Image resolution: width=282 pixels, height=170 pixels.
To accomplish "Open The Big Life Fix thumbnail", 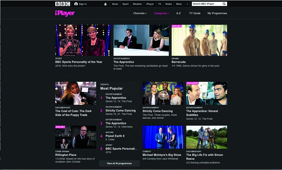I will [x=206, y=137].
